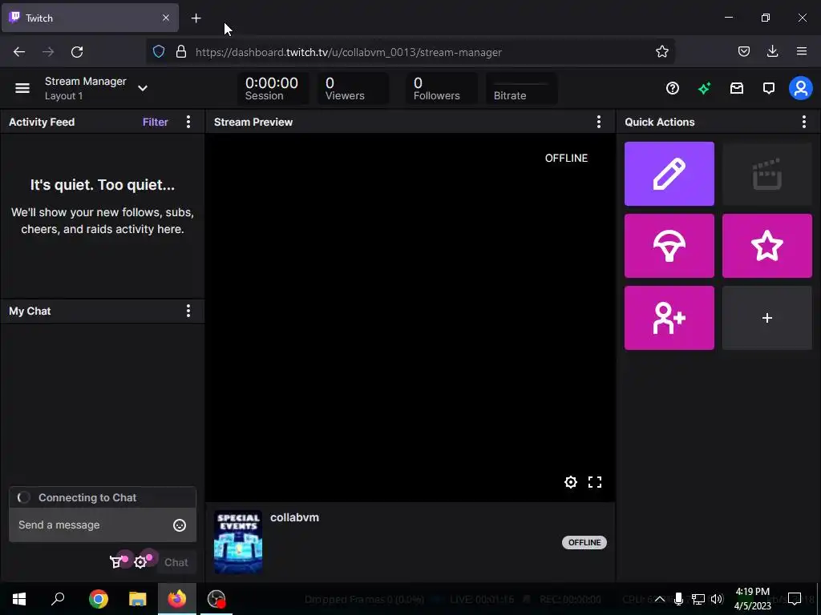Show hidden system tray icons chevron
Viewport: 821px width, 615px height.
[x=661, y=599]
